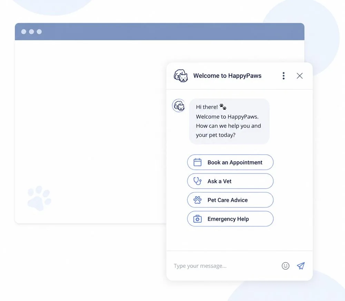
Task: Open the three-dot options menu in chat header
Action: [x=283, y=76]
